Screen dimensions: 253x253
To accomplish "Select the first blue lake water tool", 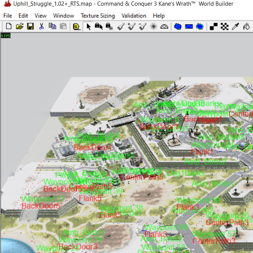I will click(x=178, y=26).
